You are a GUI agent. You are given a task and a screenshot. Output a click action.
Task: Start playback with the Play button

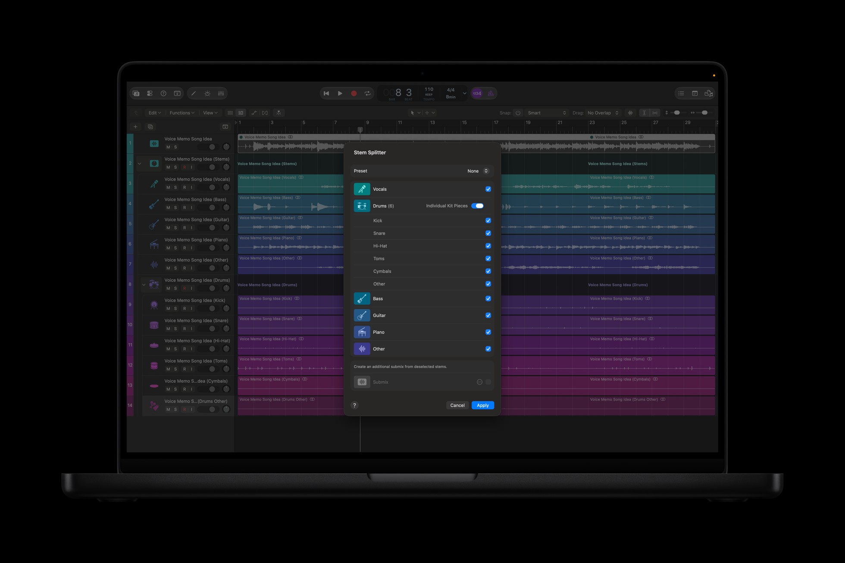340,93
